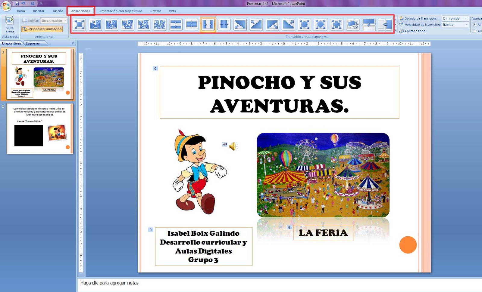The image size is (482, 292).
Task: Apply diagonal strips right-down transition
Action: 272,24
